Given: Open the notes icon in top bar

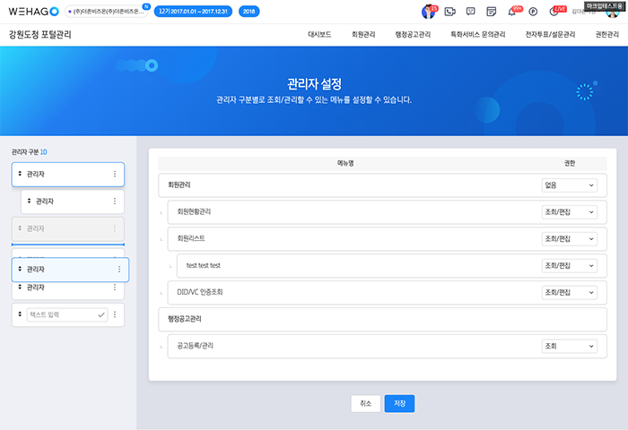Looking at the screenshot, I should [490, 12].
